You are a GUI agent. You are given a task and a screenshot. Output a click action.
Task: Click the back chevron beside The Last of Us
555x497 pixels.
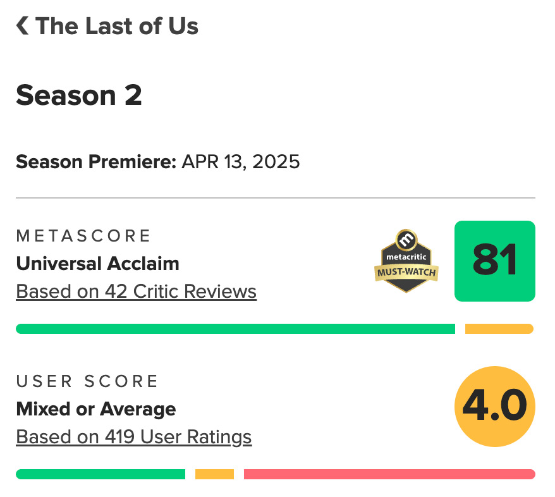coord(22,26)
